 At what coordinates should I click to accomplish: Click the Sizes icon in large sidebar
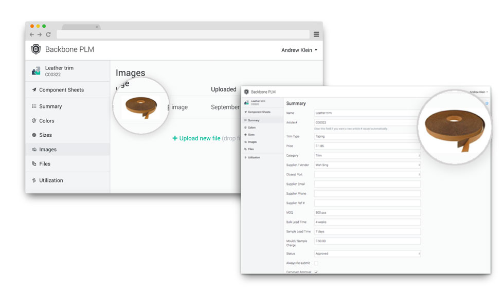point(34,135)
